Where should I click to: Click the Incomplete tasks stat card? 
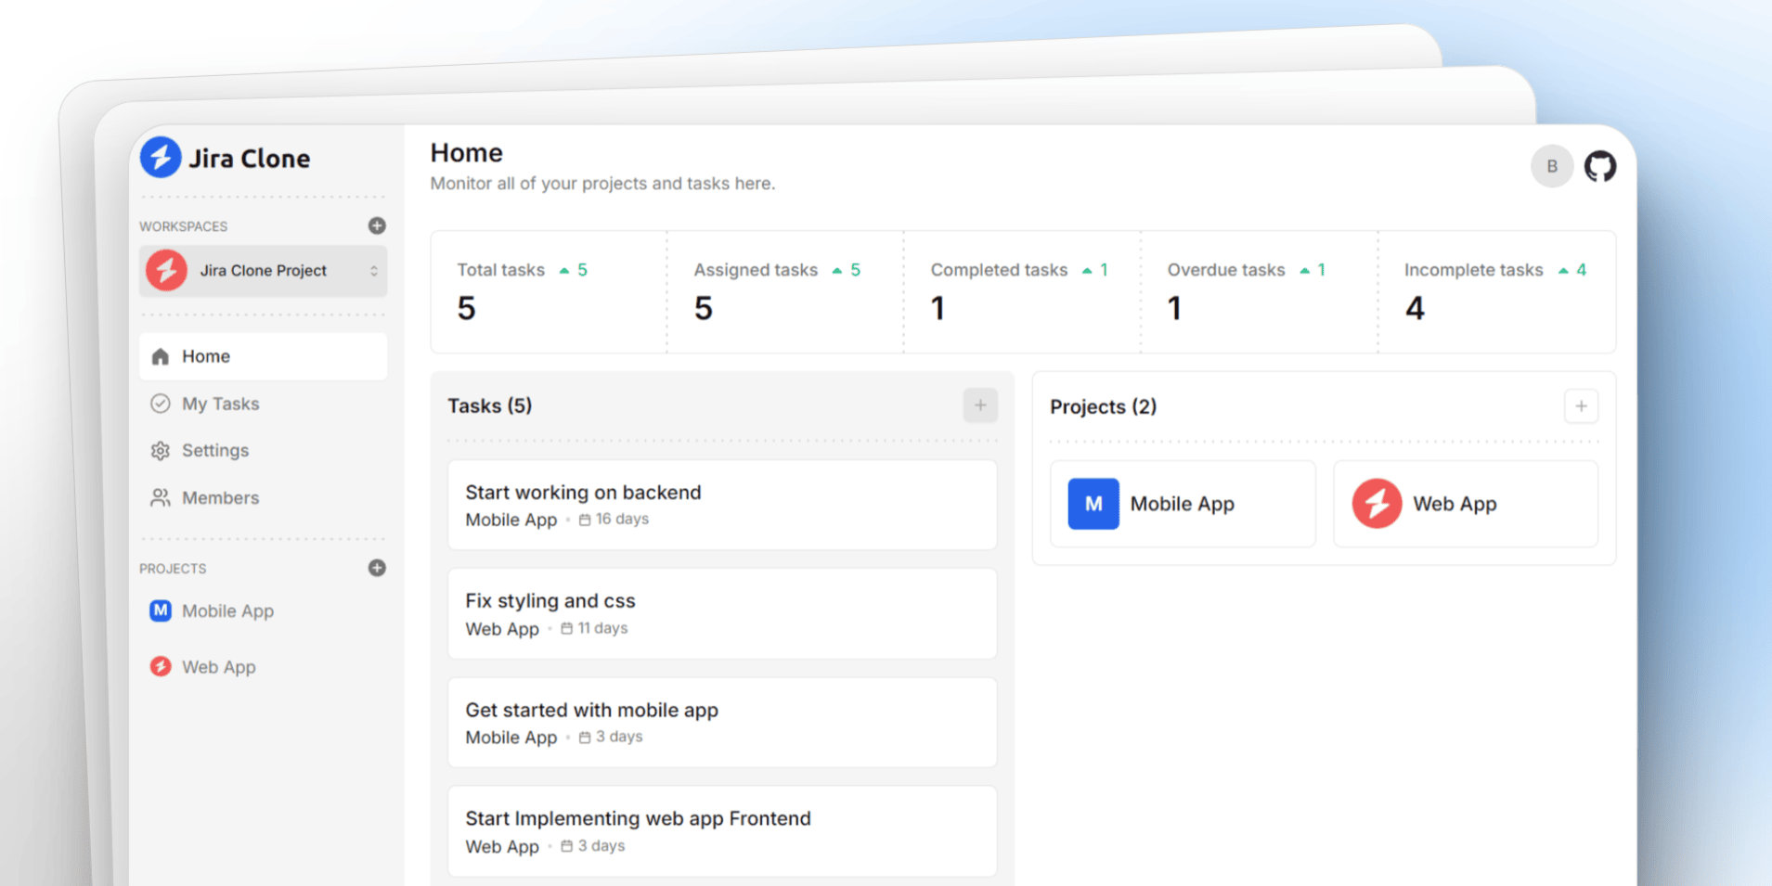[x=1497, y=291]
